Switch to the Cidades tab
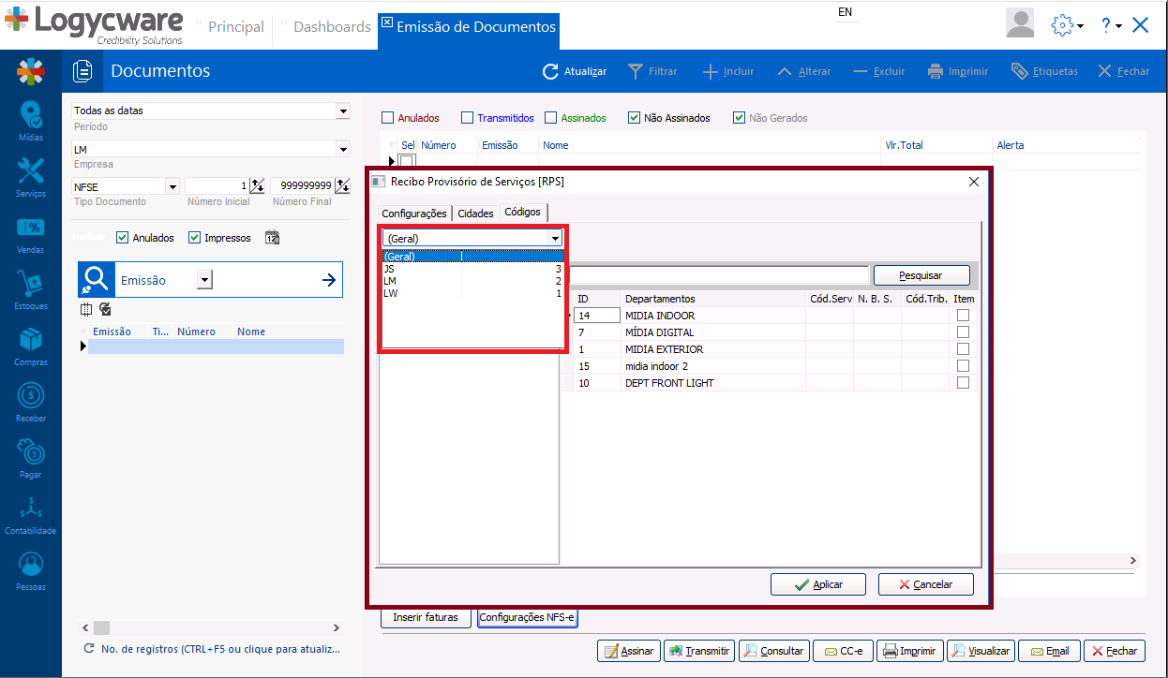 point(475,214)
